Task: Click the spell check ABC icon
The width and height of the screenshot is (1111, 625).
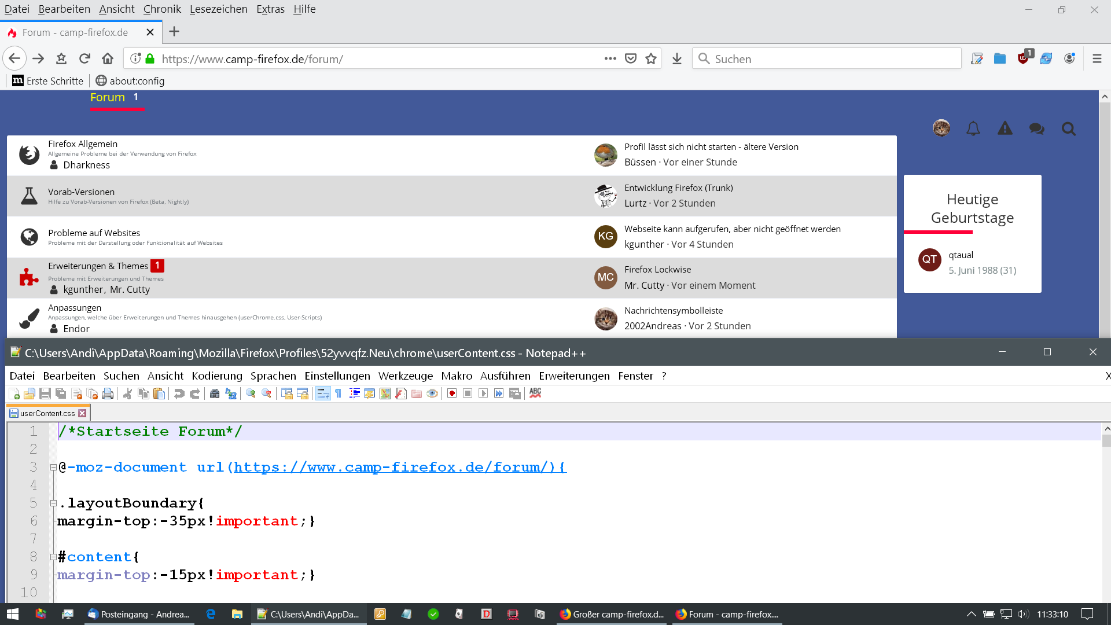Action: tap(535, 394)
